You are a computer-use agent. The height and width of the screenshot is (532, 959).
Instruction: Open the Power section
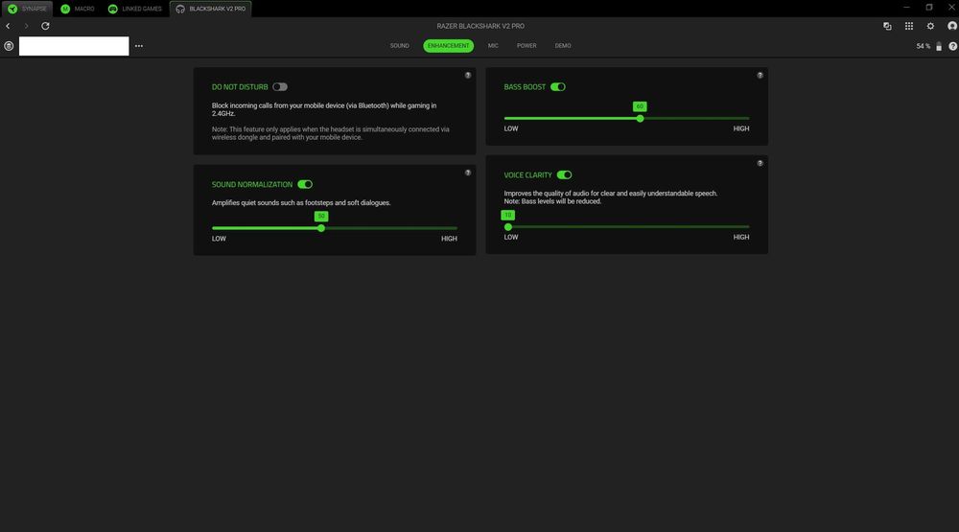[x=526, y=46]
